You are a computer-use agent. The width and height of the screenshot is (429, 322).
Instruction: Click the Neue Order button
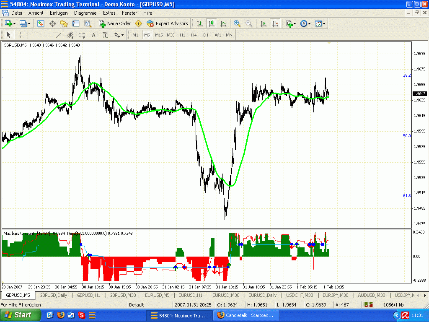coord(115,23)
